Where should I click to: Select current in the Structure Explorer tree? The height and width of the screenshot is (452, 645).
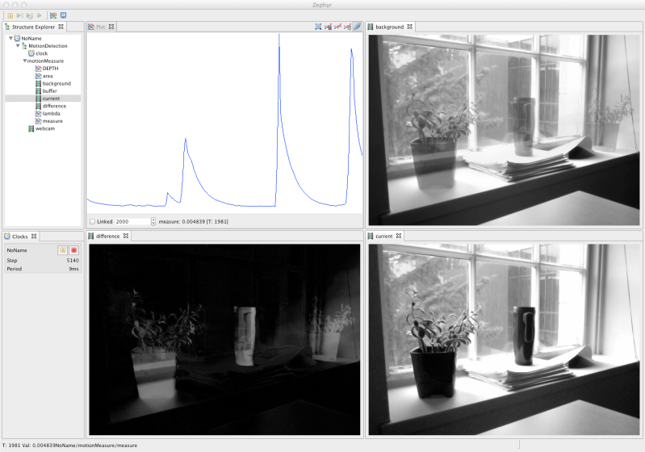51,98
